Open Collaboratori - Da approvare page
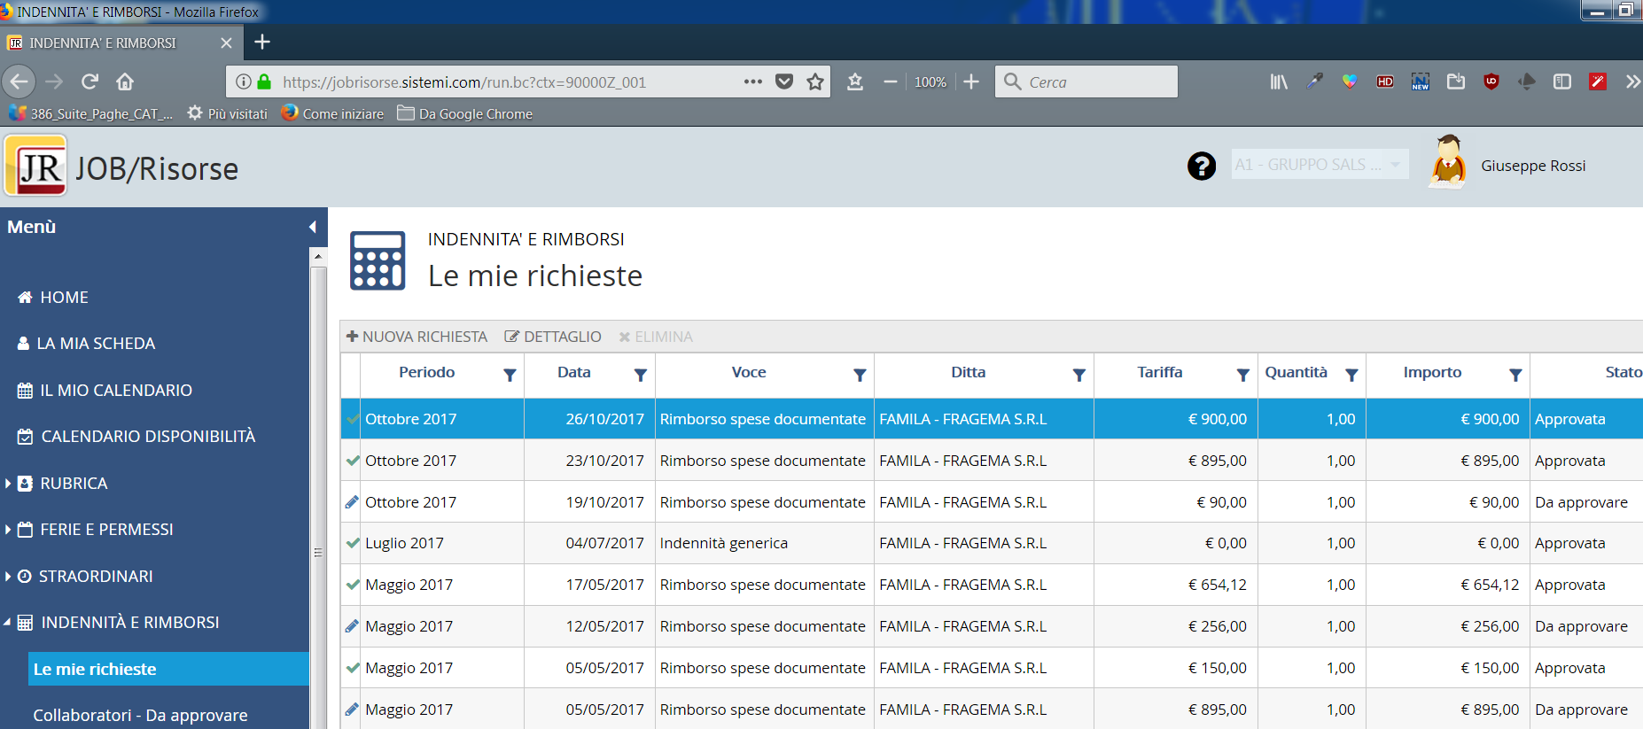 tap(140, 715)
